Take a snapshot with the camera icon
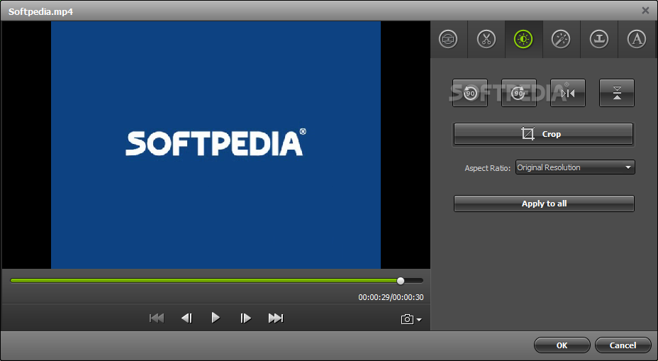 pyautogui.click(x=407, y=319)
